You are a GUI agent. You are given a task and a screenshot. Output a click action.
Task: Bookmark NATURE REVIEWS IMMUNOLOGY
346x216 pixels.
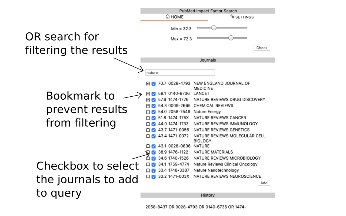click(148, 124)
